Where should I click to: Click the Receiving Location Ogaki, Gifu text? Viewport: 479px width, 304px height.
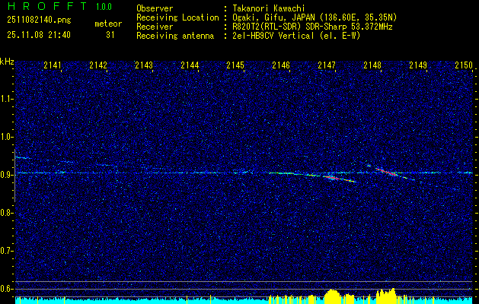[314, 17]
